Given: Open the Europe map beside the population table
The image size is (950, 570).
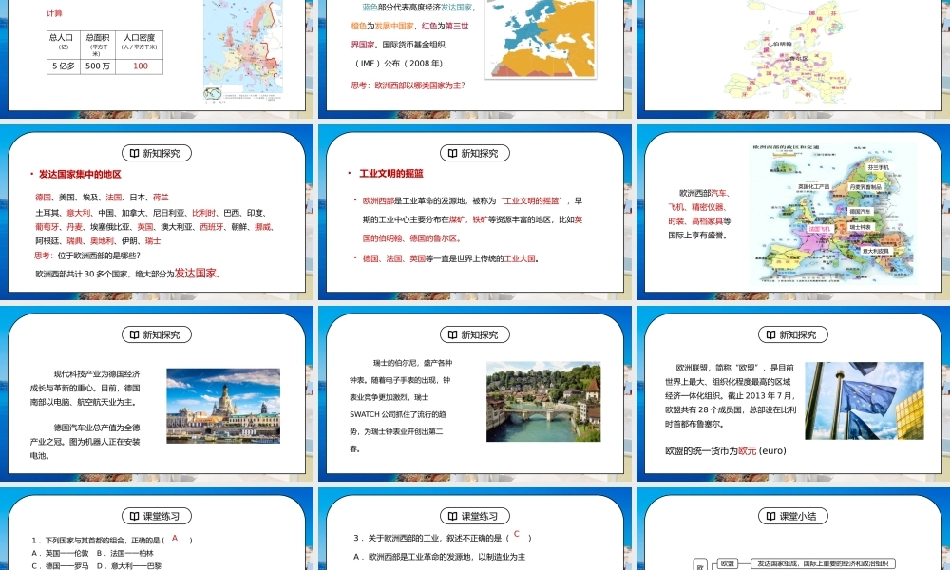Looking at the screenshot, I should click(x=243, y=51).
